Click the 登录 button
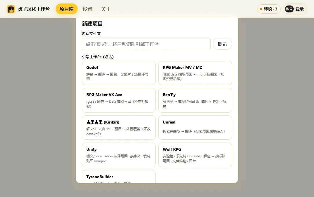This screenshot has height=197, width=314. (x=295, y=9)
